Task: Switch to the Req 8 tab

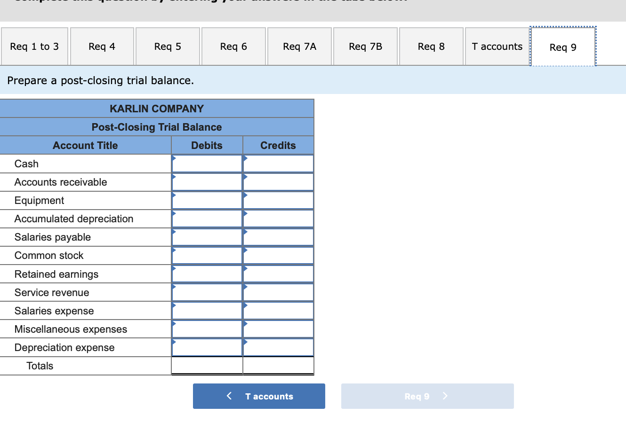Action: (x=431, y=46)
